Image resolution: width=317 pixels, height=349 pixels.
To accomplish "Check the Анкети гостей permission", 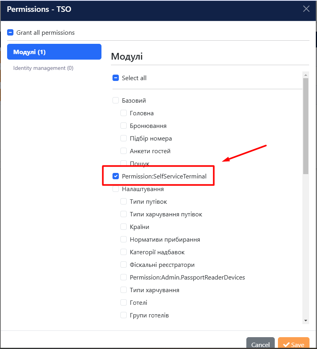I will click(x=124, y=151).
